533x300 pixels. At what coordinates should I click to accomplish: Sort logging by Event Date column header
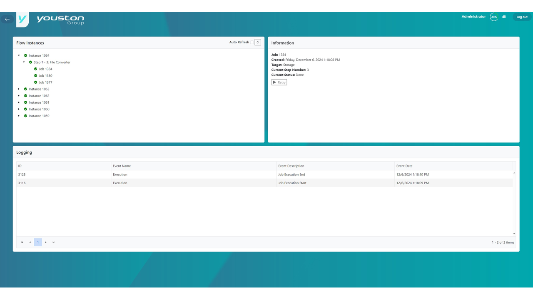(x=454, y=166)
